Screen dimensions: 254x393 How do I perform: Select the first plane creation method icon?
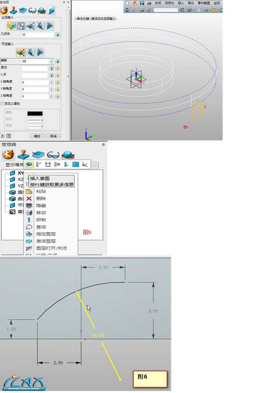point(12,26)
